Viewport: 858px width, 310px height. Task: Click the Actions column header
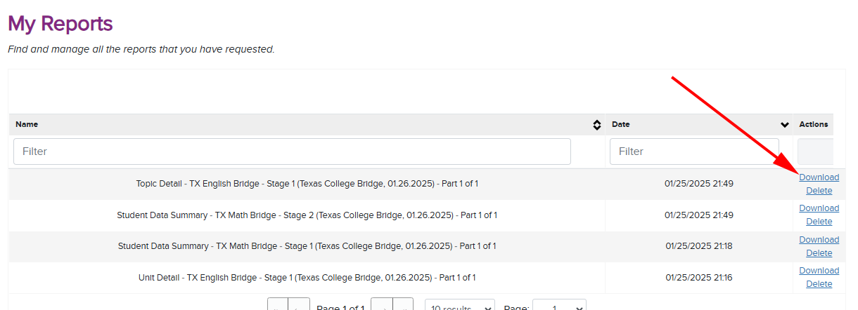pos(814,124)
